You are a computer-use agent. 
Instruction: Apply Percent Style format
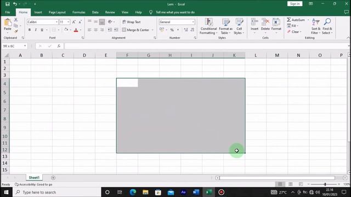(x=172, y=30)
